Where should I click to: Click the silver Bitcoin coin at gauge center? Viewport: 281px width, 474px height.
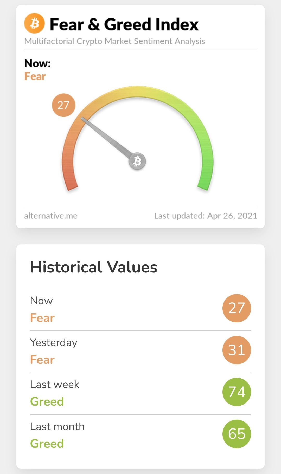137,161
